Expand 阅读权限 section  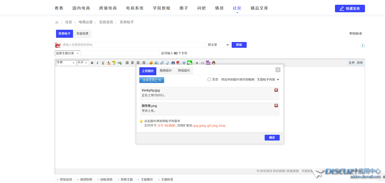coord(85,179)
